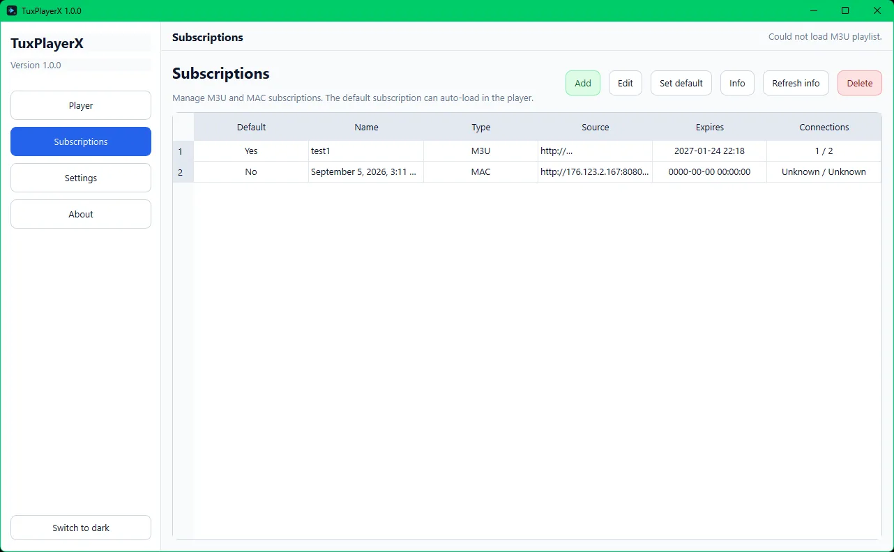Image resolution: width=894 pixels, height=552 pixels.
Task: Click the green Add subscription button
Action: (x=582, y=83)
